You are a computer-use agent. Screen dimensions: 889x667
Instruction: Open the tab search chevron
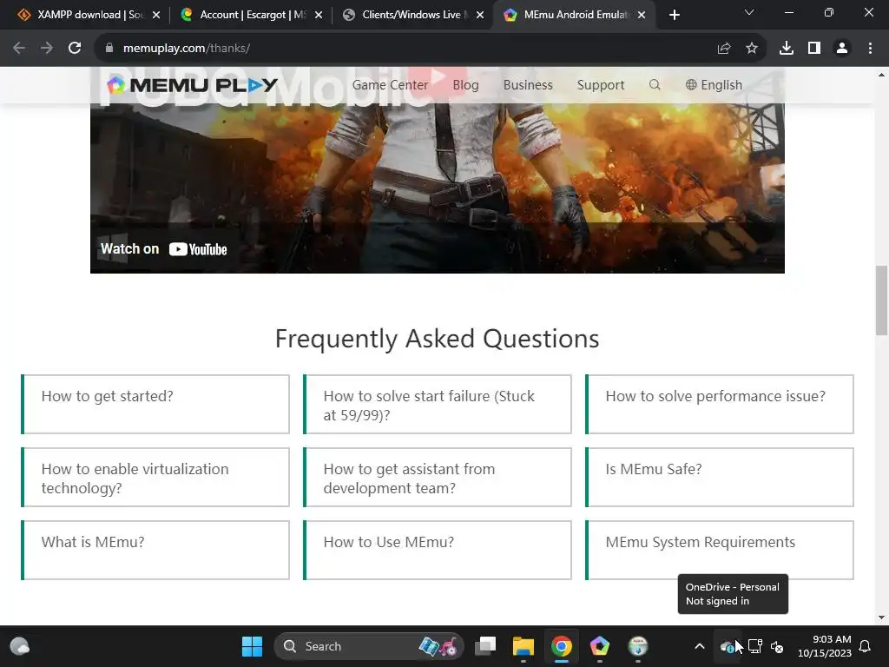(749, 12)
